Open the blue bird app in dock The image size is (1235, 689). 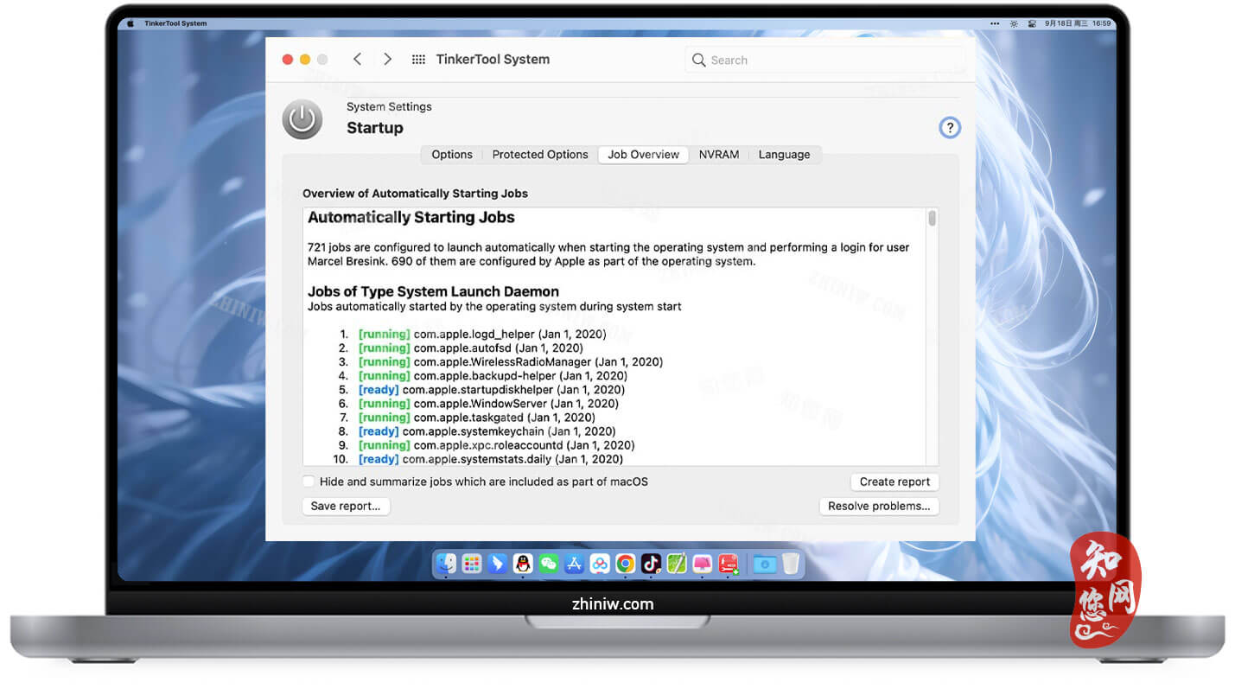[x=497, y=564]
